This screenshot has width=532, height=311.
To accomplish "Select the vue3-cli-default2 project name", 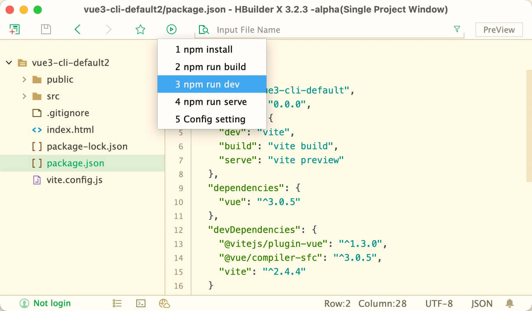I will [70, 63].
